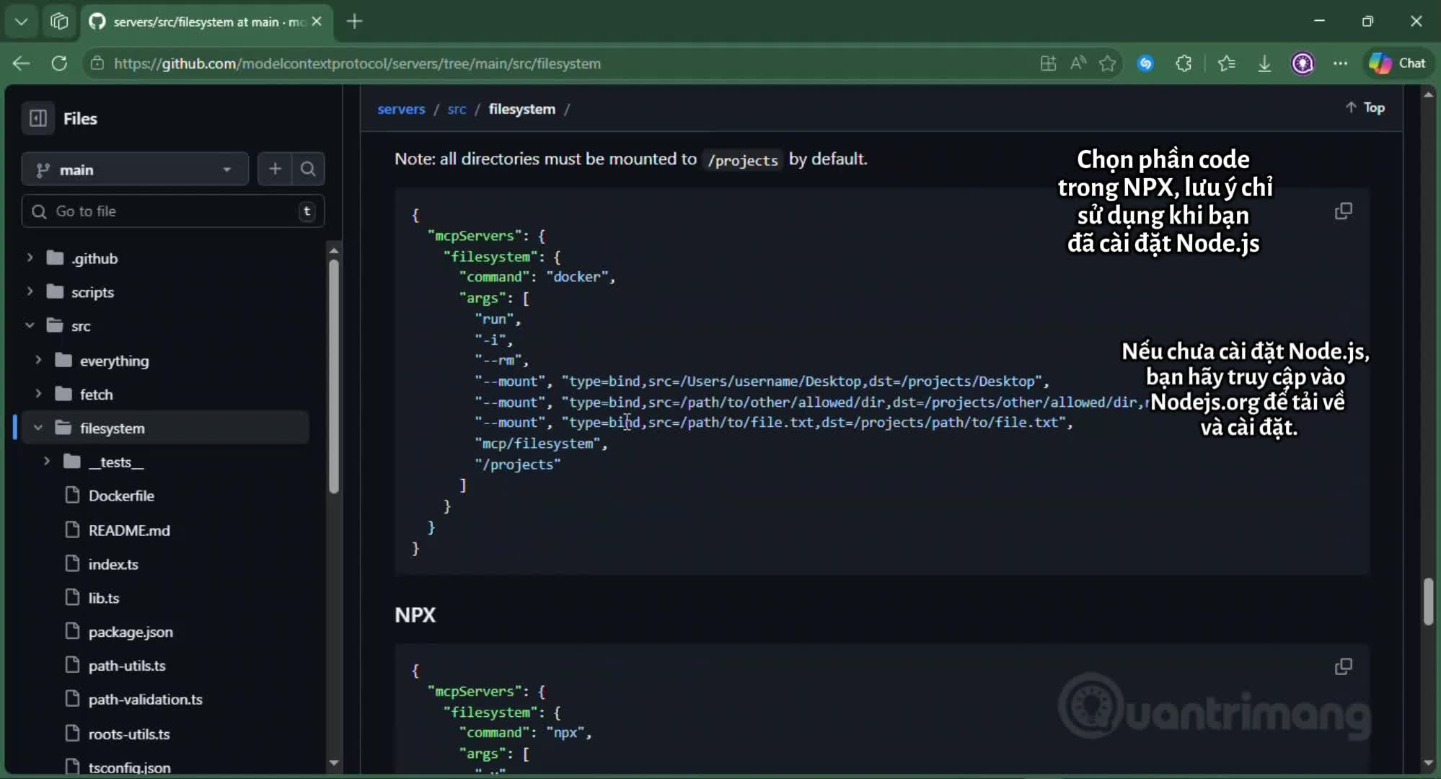Expand the fetch folder chevron
1441x779 pixels.
(x=38, y=394)
